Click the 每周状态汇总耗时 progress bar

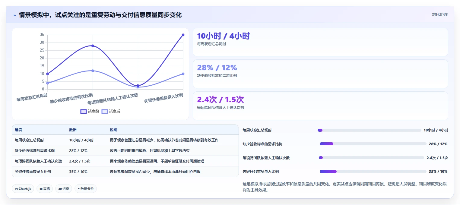pyautogui.click(x=369, y=130)
